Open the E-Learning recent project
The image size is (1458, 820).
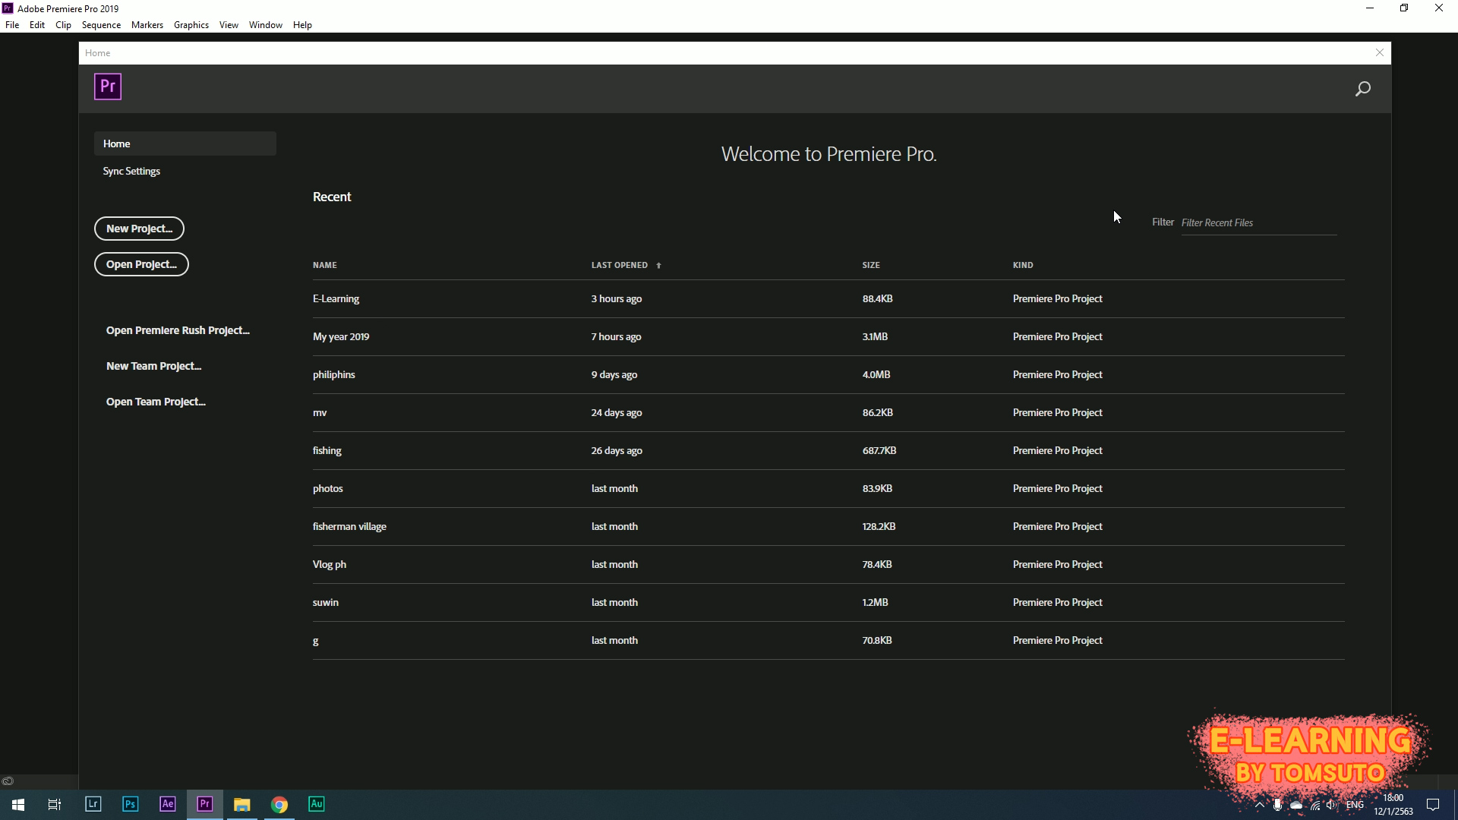click(828, 298)
